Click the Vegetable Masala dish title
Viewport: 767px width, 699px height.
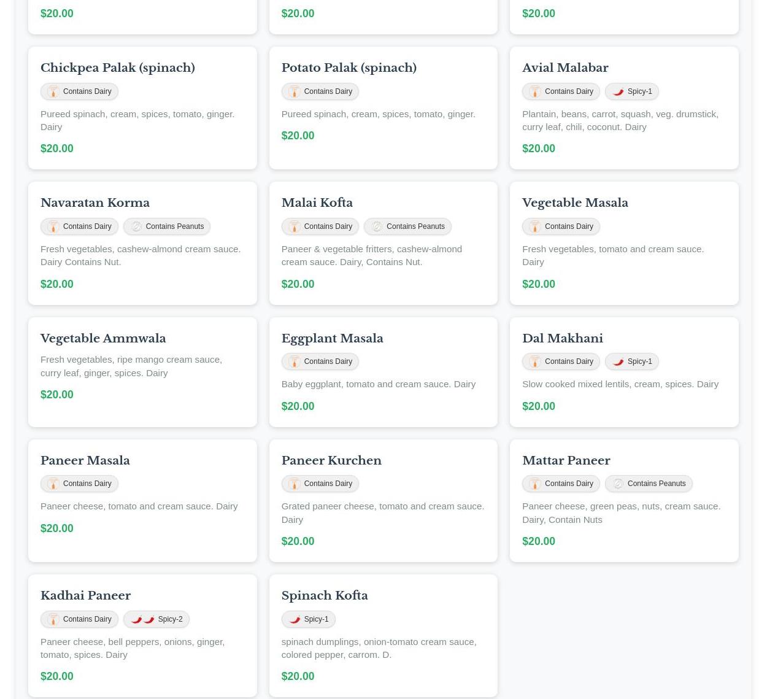click(575, 203)
